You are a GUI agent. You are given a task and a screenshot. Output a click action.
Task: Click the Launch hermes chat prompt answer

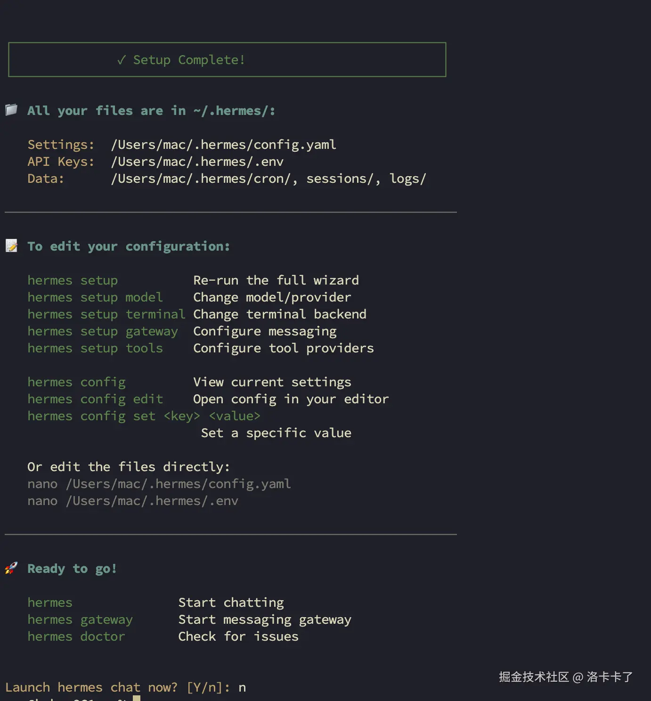point(242,688)
